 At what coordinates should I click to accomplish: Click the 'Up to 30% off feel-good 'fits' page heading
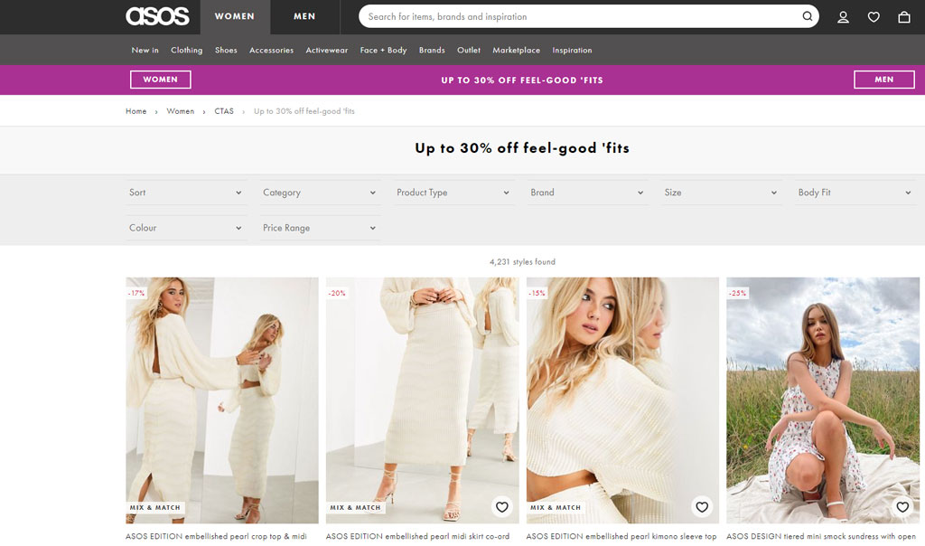coord(522,148)
